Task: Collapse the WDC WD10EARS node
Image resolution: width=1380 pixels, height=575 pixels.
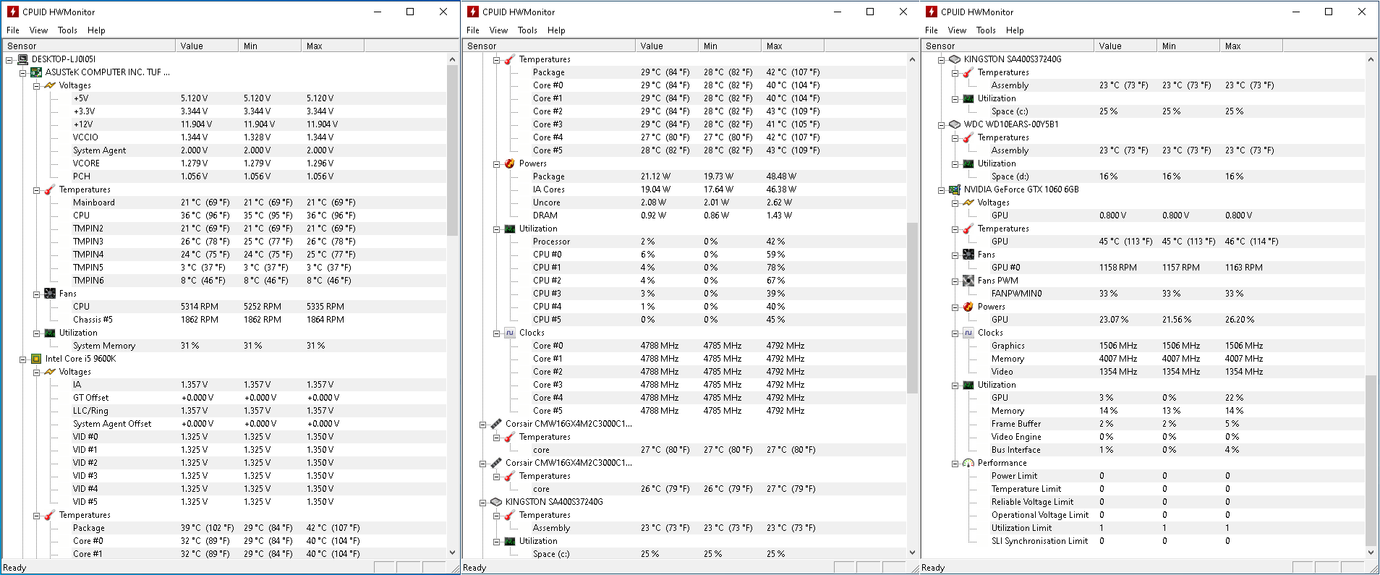Action: pyautogui.click(x=942, y=125)
